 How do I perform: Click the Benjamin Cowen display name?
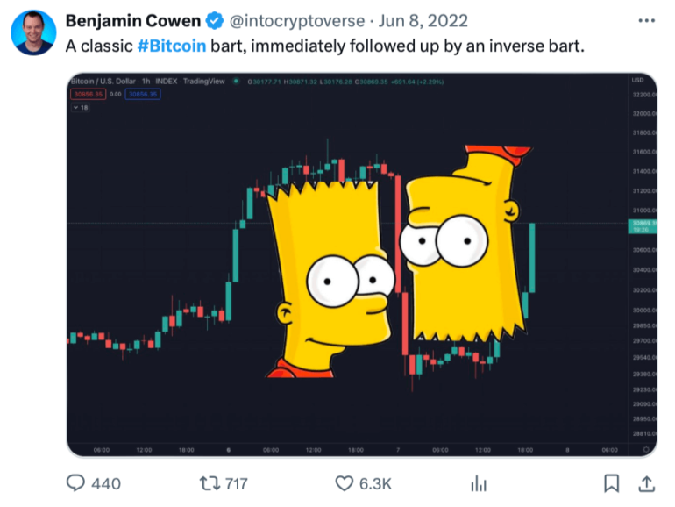133,21
